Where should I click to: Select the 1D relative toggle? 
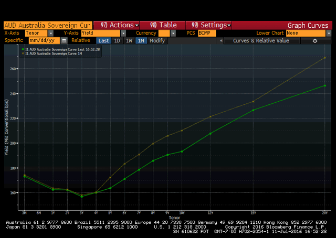[x=117, y=41]
